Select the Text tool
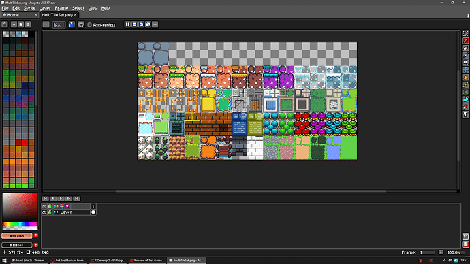The height and width of the screenshot is (264, 470). 465,114
